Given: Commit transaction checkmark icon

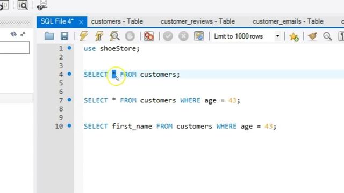Looking at the screenshot, I should (x=168, y=36).
